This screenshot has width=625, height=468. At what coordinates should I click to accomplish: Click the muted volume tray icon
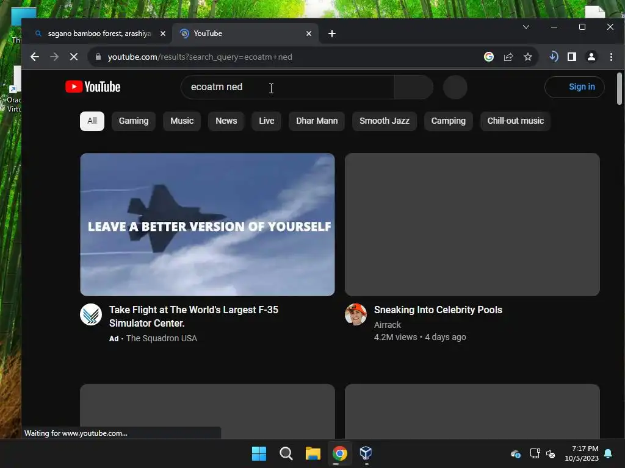click(x=551, y=453)
